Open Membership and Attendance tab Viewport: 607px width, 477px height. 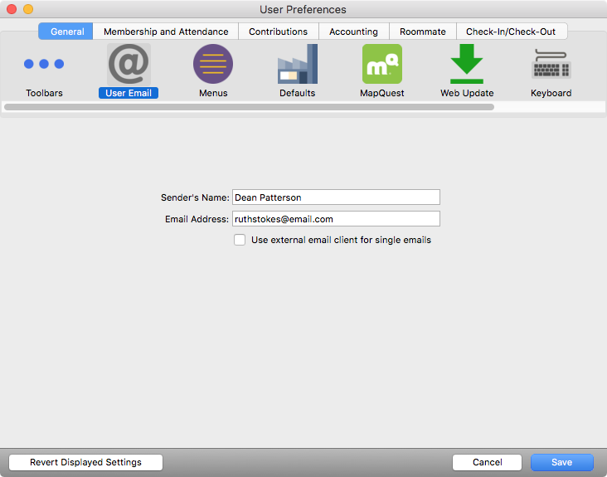[x=166, y=32]
